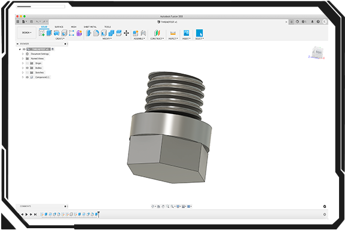Screen dimensions: 345x230
Task: Select the Inspect measure icon
Action: click(x=173, y=33)
